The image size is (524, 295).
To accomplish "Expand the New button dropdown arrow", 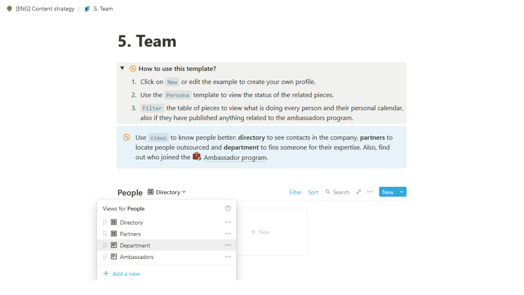I will [x=401, y=192].
